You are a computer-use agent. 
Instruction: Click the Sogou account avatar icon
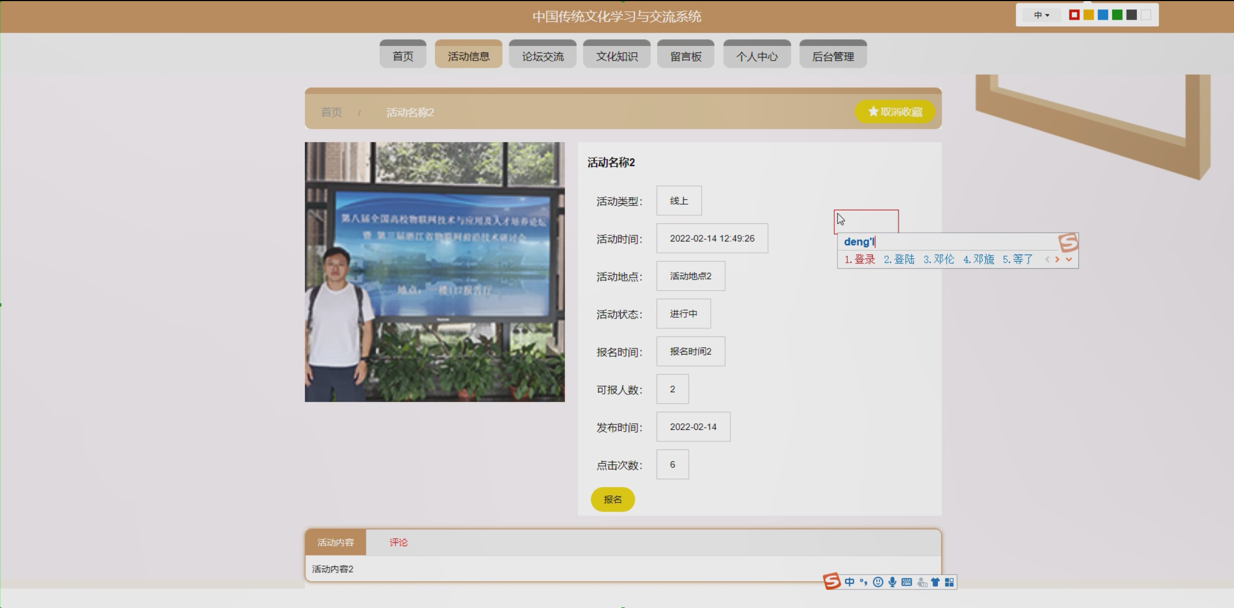coord(922,582)
